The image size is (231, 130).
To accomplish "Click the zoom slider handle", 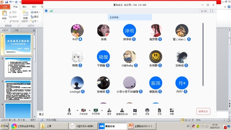I will (210, 120).
